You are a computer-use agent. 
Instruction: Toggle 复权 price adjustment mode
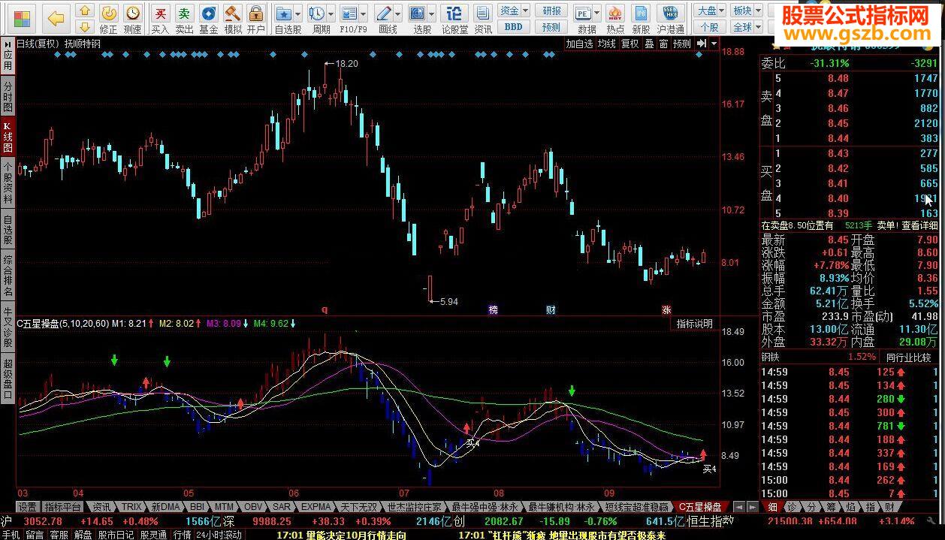tap(629, 44)
